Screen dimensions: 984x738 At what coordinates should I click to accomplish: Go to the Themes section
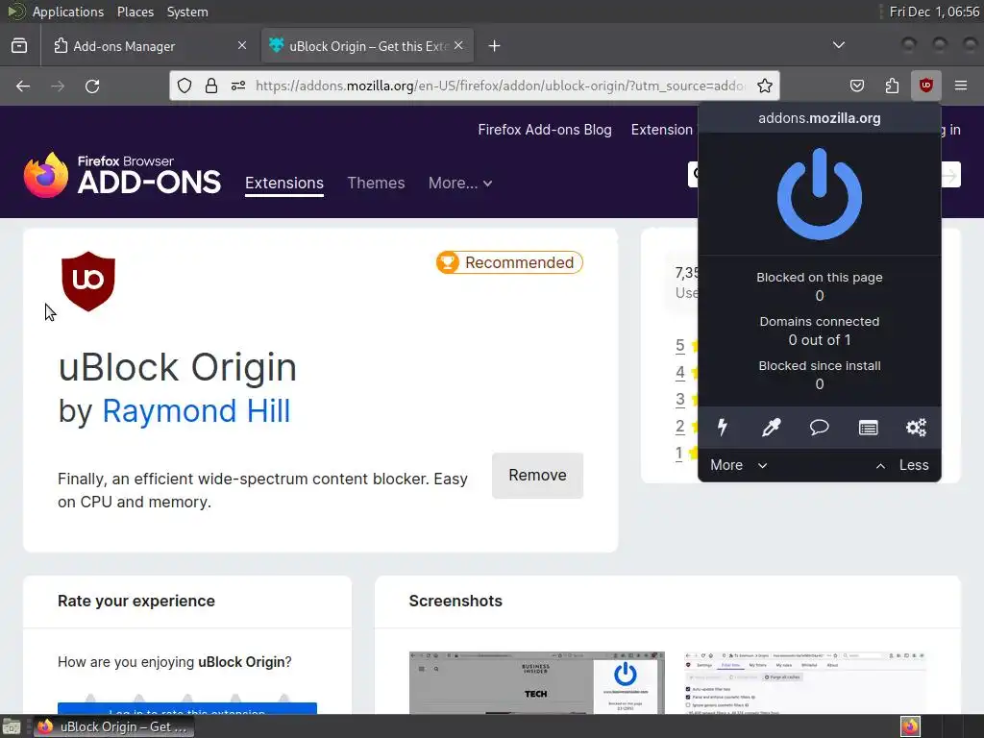[x=376, y=183]
